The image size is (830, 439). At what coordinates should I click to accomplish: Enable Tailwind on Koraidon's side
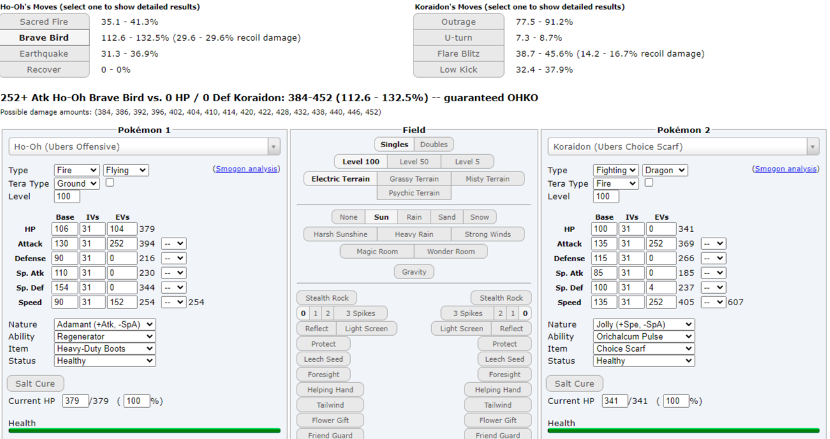pos(498,405)
